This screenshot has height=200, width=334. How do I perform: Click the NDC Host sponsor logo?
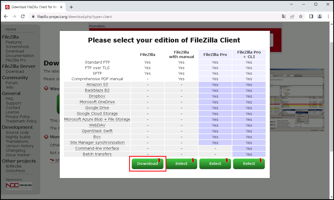tap(19, 186)
